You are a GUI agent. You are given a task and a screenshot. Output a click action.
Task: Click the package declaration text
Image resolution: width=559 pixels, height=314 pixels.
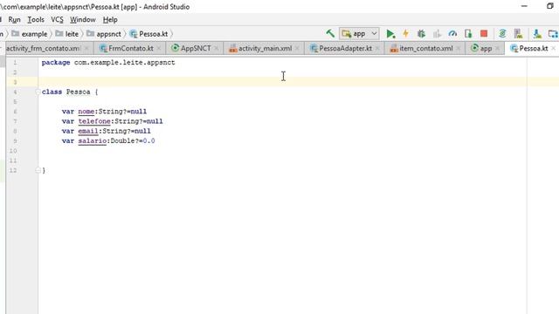(x=108, y=62)
